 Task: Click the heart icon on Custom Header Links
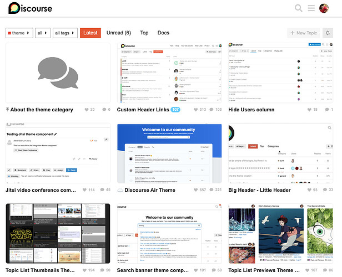[196, 110]
